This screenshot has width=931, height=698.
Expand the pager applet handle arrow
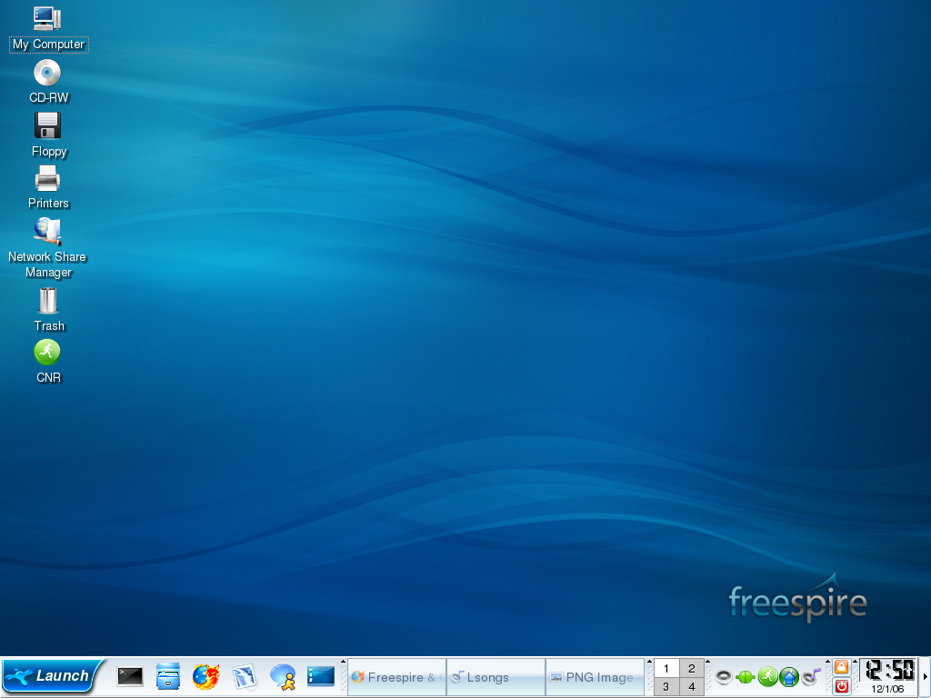[707, 662]
